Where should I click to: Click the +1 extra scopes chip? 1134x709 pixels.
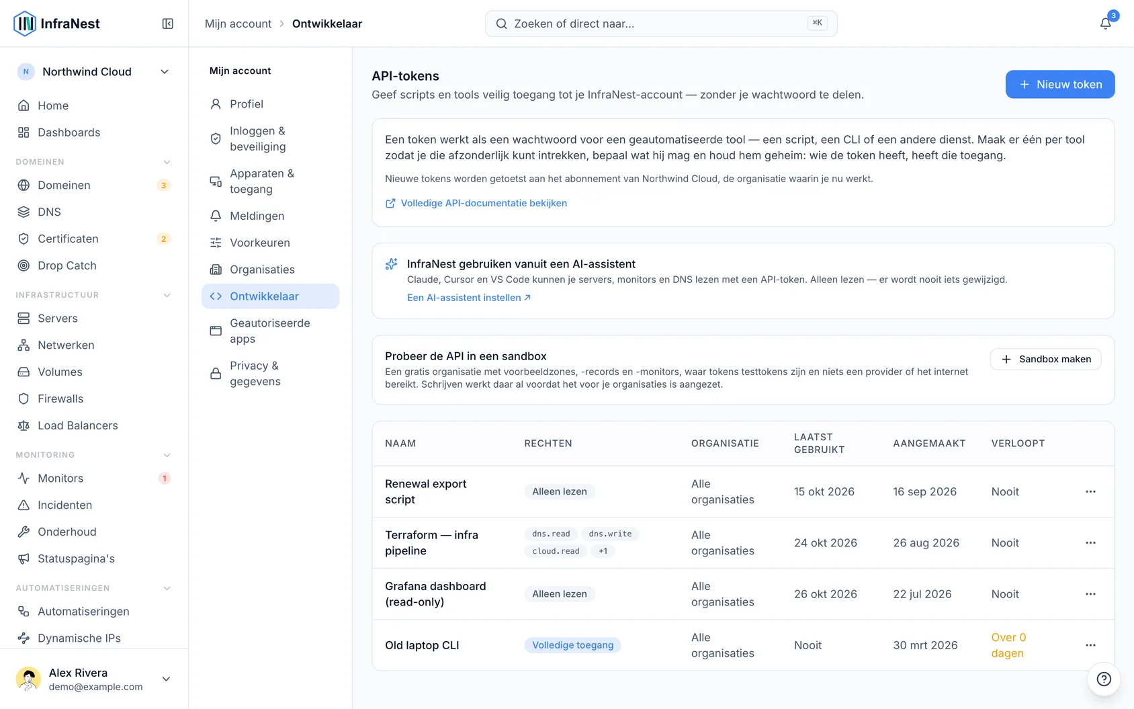pyautogui.click(x=603, y=551)
